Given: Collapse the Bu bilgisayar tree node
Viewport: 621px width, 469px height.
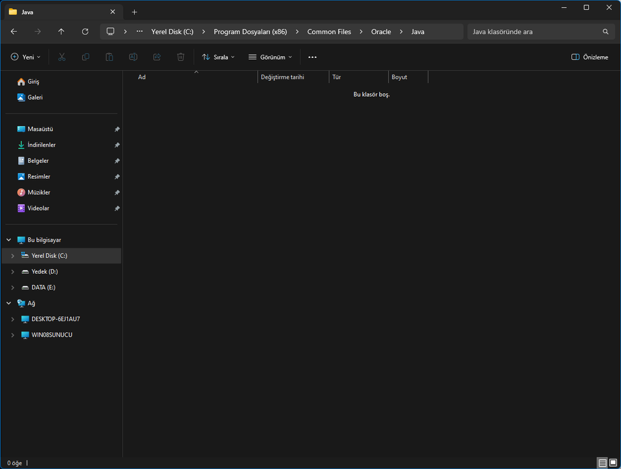Looking at the screenshot, I should 9,240.
